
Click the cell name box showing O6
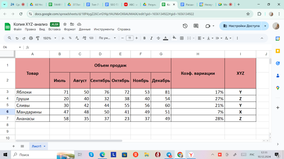[10, 47]
